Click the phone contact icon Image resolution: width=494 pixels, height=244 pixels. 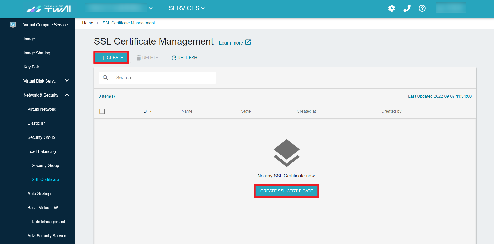(x=407, y=8)
